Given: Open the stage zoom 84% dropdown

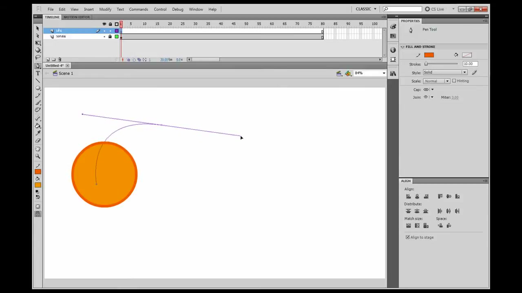Looking at the screenshot, I should (x=383, y=73).
